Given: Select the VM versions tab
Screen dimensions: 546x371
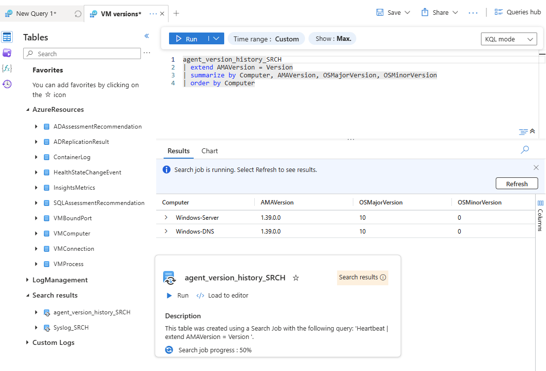Looking at the screenshot, I should tap(121, 14).
